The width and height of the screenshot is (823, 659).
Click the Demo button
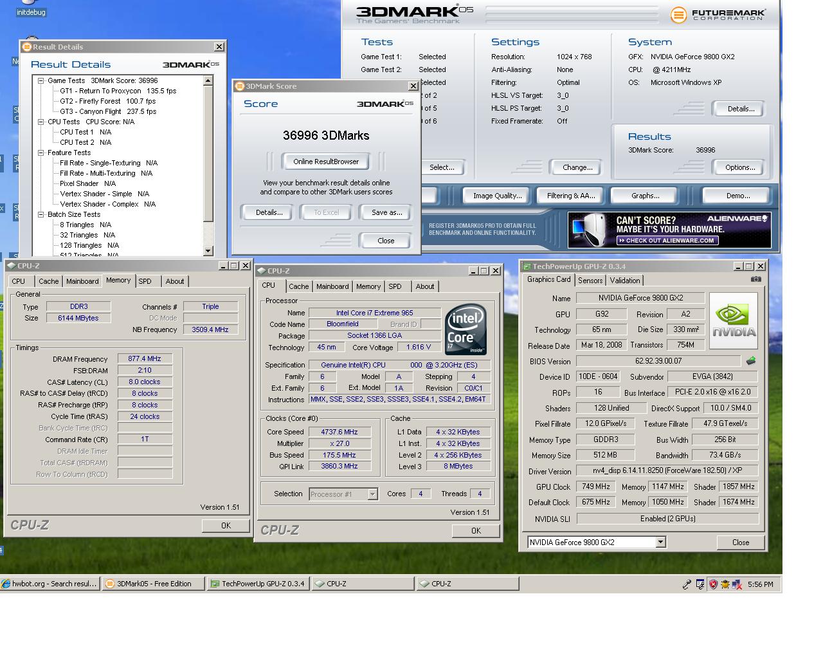pos(737,196)
